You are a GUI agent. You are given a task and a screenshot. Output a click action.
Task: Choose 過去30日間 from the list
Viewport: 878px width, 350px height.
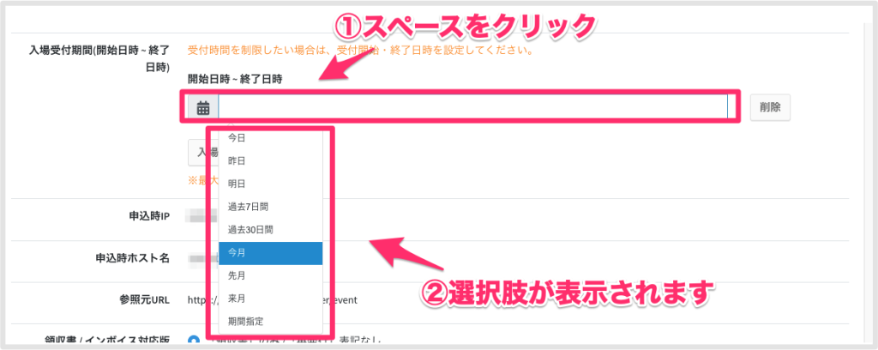click(x=270, y=230)
